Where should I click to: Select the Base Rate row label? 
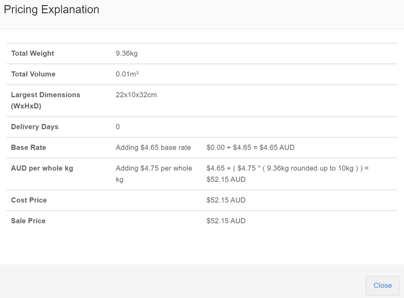pos(29,148)
